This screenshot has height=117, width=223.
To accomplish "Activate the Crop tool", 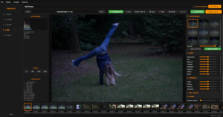I will (129, 12).
